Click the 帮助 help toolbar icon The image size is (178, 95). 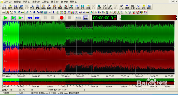click(x=149, y=7)
